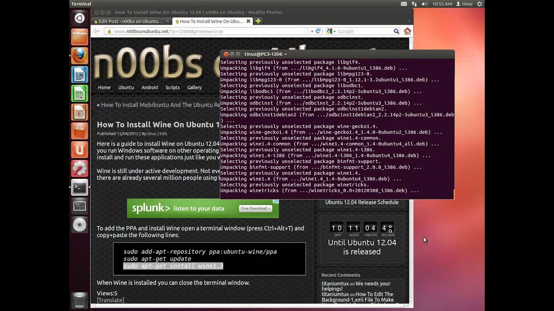Click the sudo apt-get update line
Screen dimensions: 554x311
pyautogui.click(x=157, y=259)
